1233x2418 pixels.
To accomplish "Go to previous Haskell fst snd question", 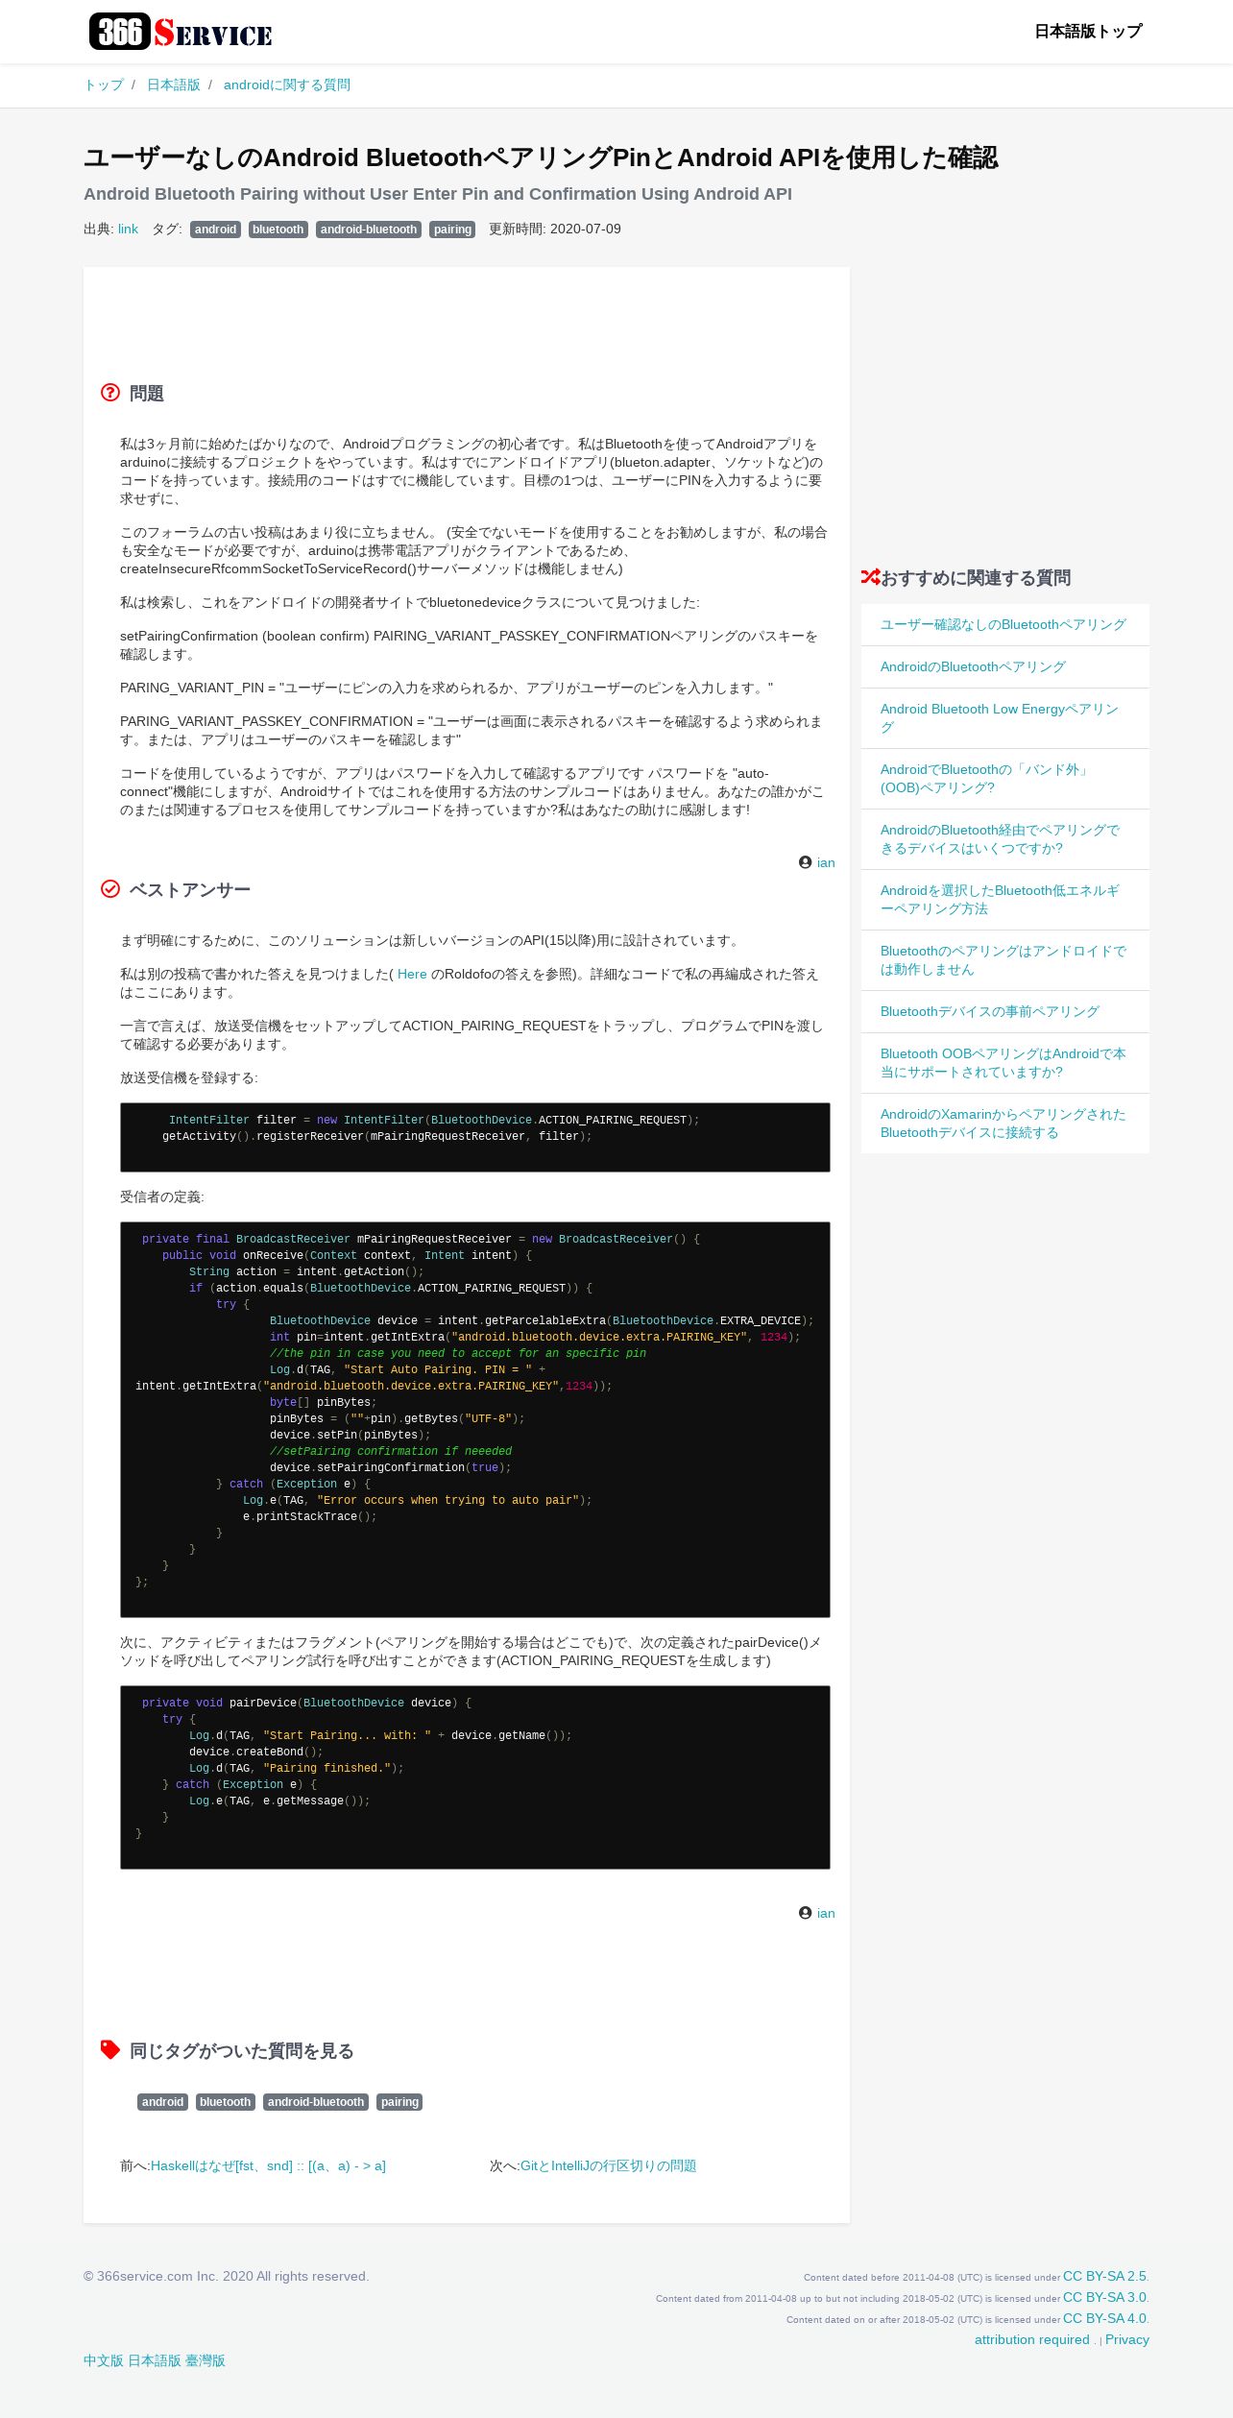I will tap(268, 2165).
